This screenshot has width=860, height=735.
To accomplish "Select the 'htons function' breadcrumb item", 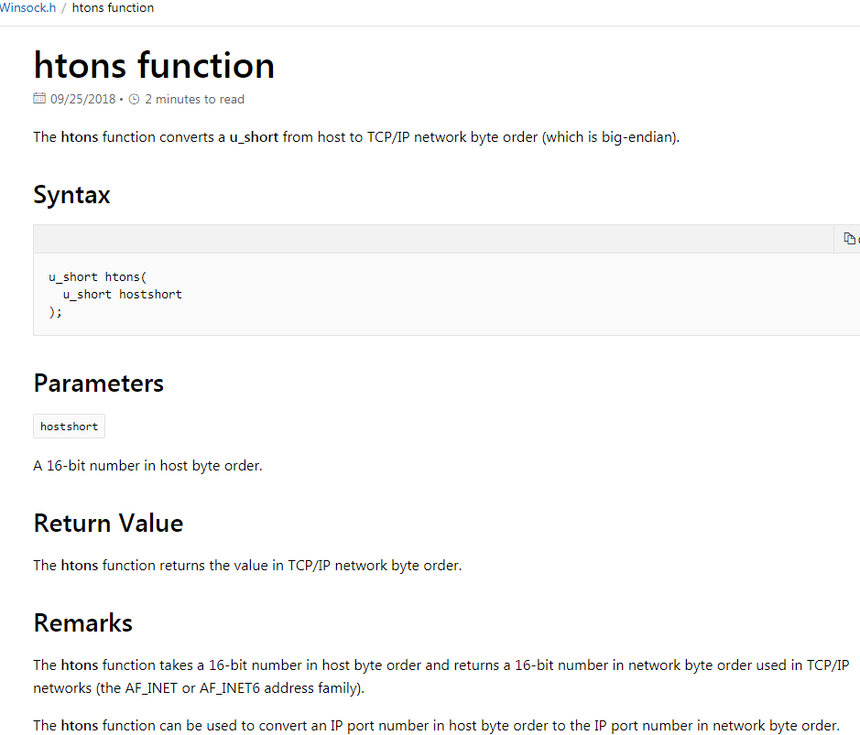I will click(113, 8).
